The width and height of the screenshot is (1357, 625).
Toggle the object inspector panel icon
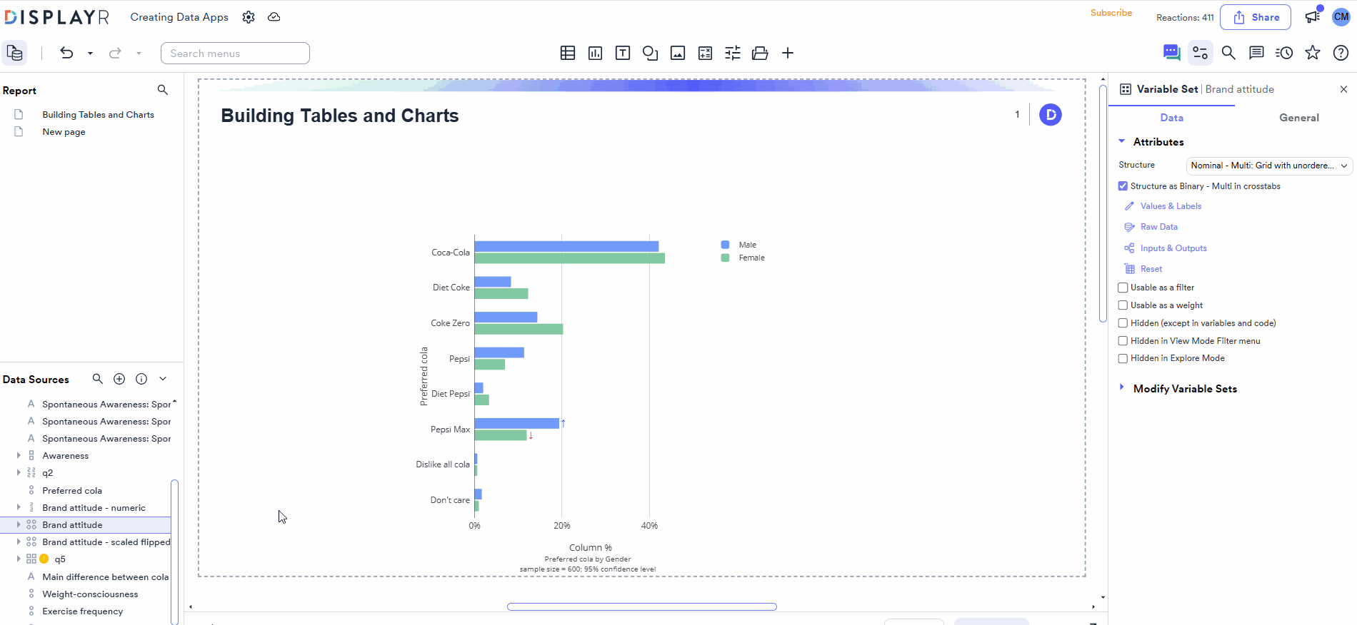[x=1201, y=53]
